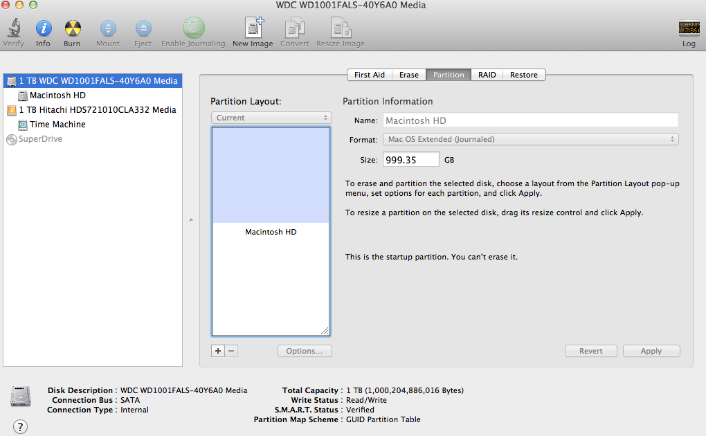Add a partition with plus button
Screen dimensions: 706x436
218,351
